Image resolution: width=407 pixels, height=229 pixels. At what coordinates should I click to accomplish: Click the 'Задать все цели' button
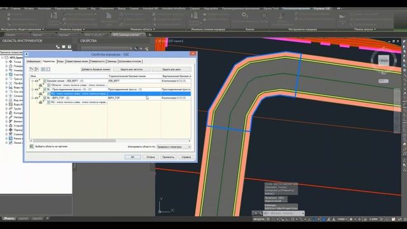171,69
